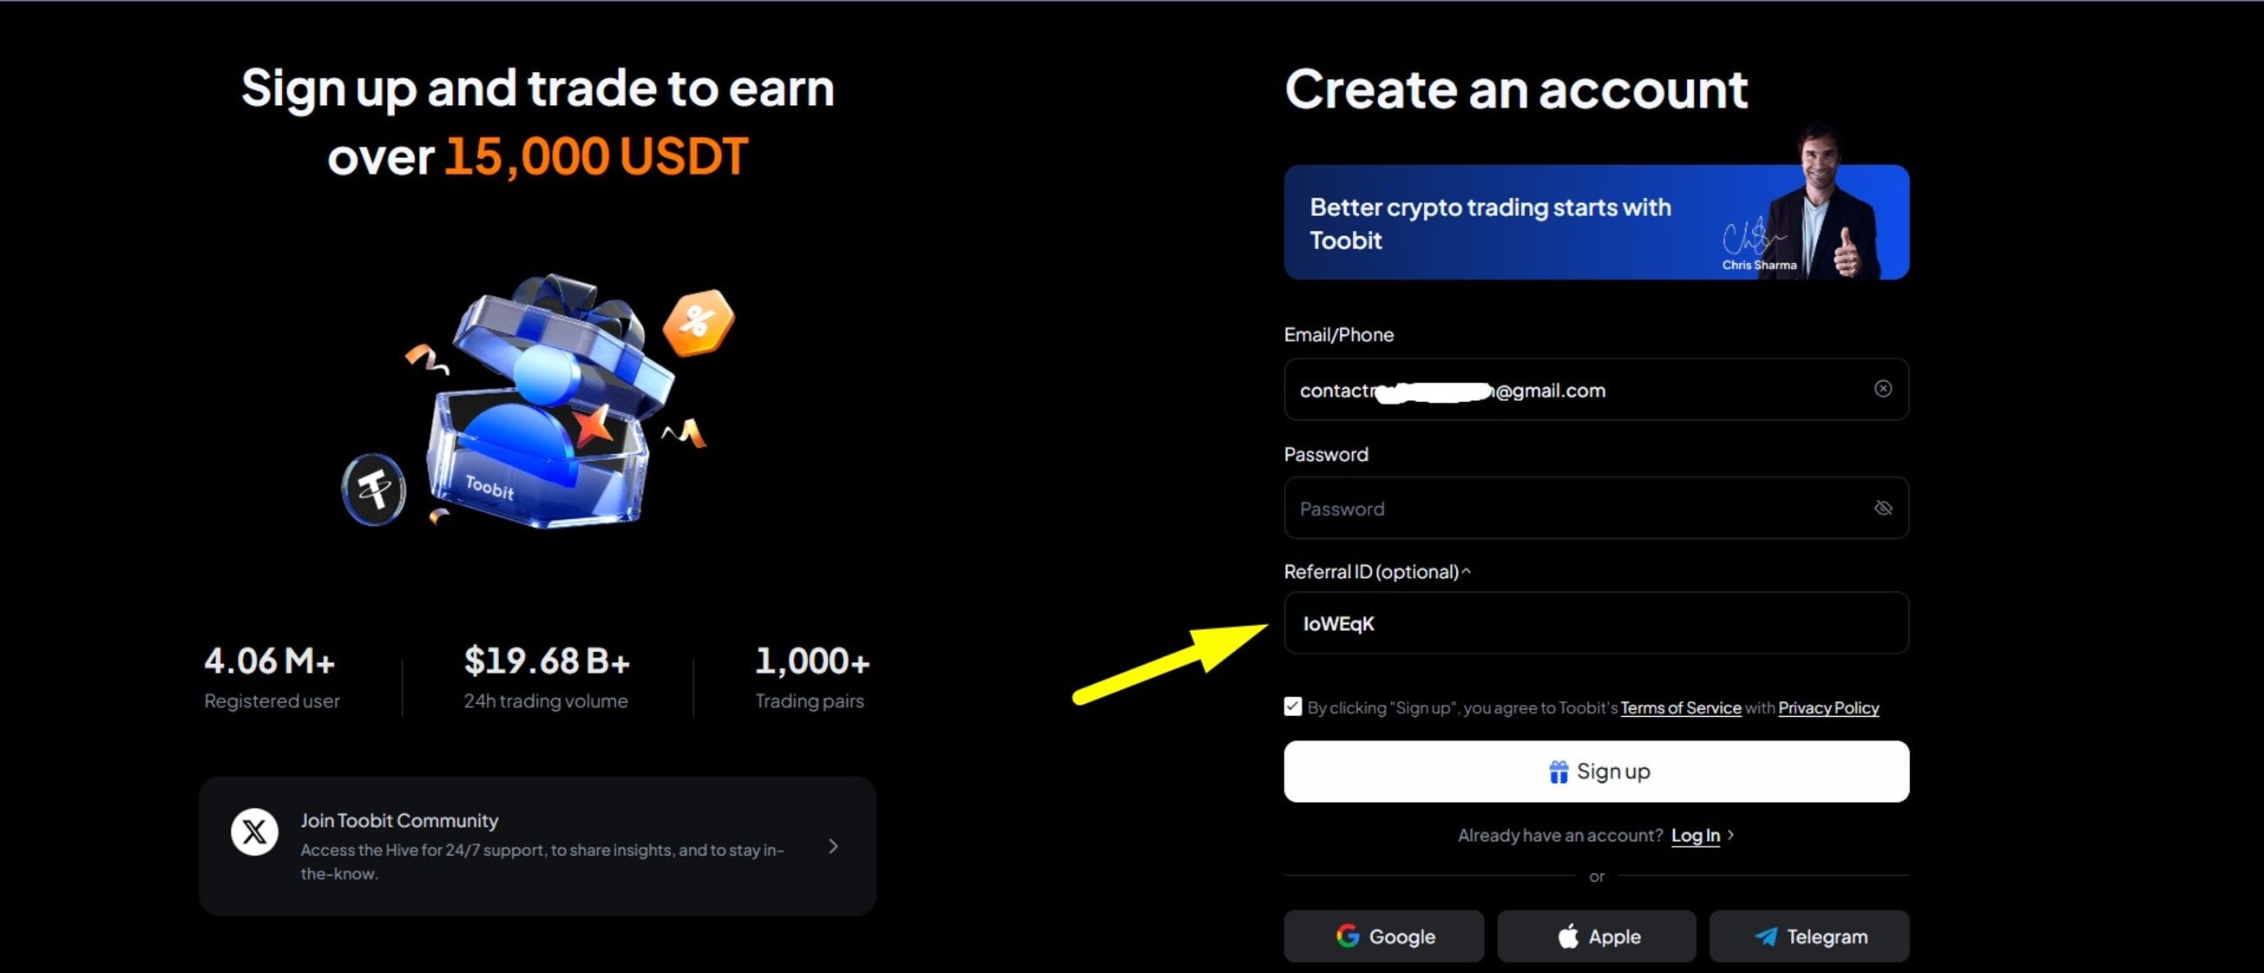2264x973 pixels.
Task: Click the gift icon inside Sign up button
Action: click(1559, 771)
